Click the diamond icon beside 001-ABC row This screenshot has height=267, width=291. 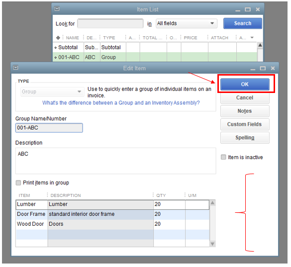(56, 58)
